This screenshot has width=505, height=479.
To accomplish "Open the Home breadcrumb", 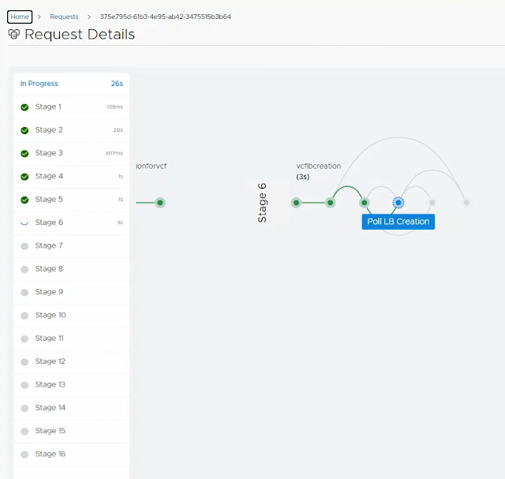I will 20,17.
